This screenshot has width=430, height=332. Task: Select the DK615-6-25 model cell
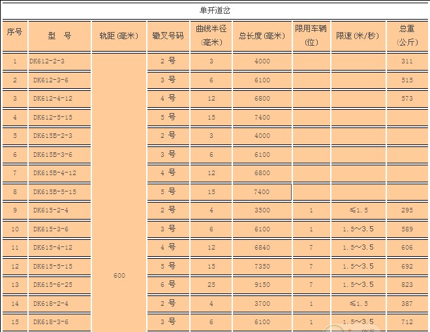click(52, 285)
